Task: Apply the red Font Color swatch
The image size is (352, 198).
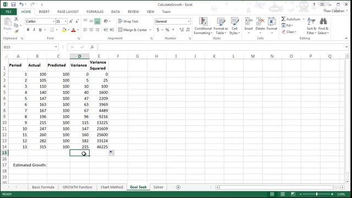Action: 73,30
